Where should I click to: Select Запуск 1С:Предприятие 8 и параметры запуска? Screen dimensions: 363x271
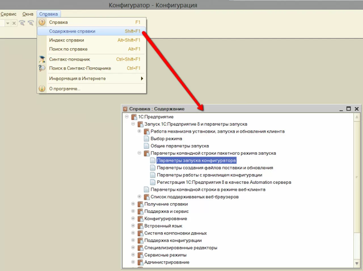pos(196,124)
